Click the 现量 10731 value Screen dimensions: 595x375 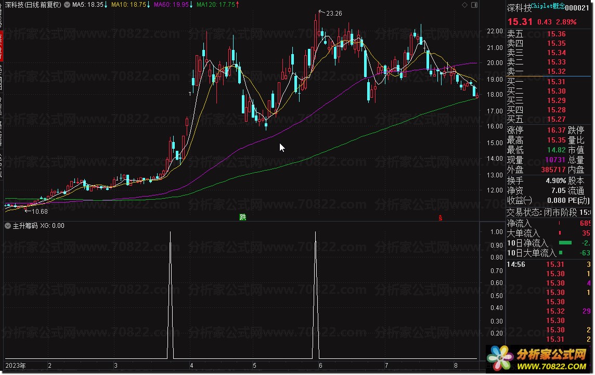tap(555, 160)
